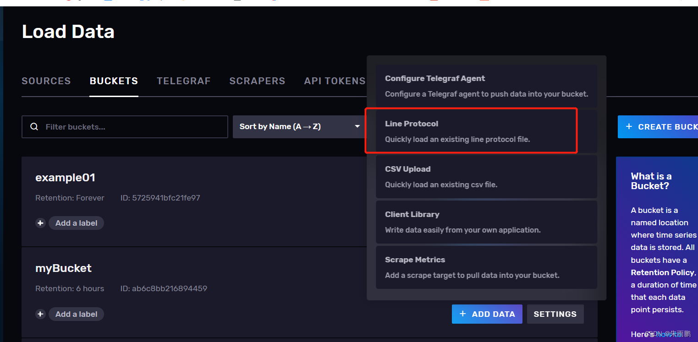Click example01 ID 5725941bfc21fe97
698x342 pixels.
pyautogui.click(x=160, y=198)
